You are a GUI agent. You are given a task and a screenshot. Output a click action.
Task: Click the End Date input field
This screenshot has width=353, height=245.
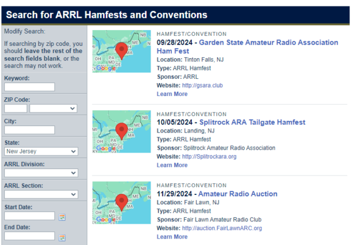29,236
